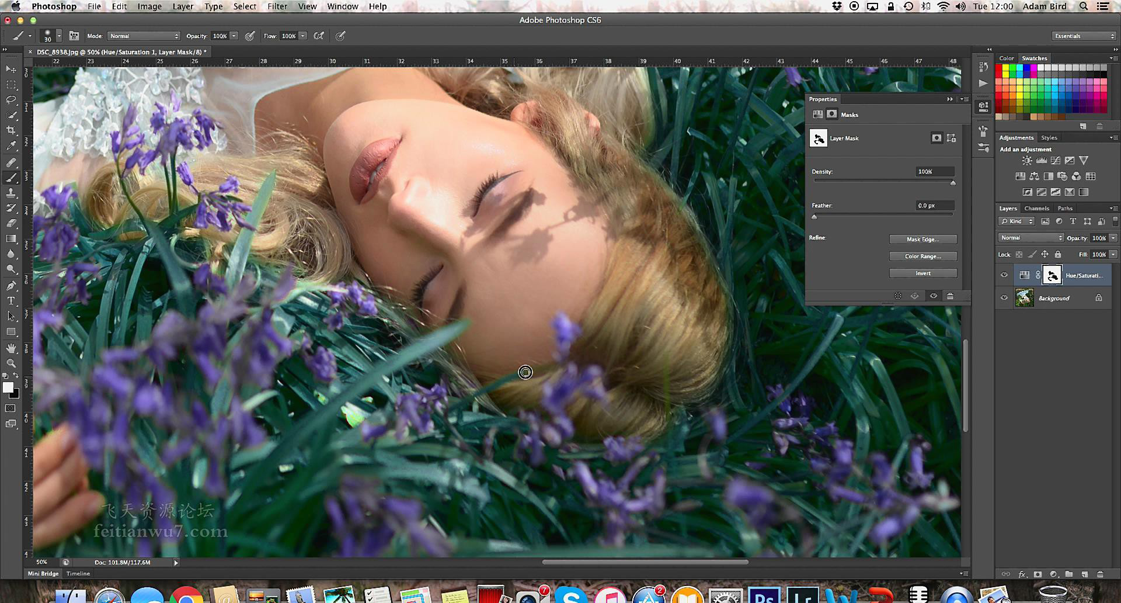Hide the Background layer

pos(1004,298)
